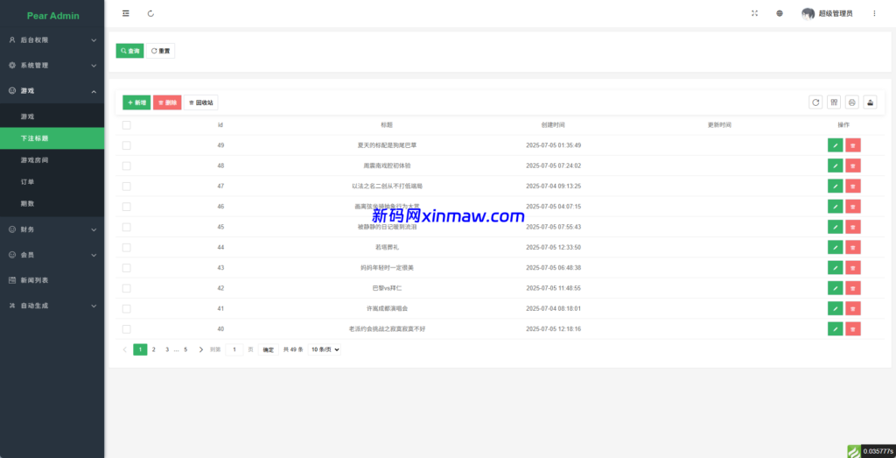Screen dimensions: 896x458
Task: Click the 超级管理员 user avatar
Action: tap(808, 14)
